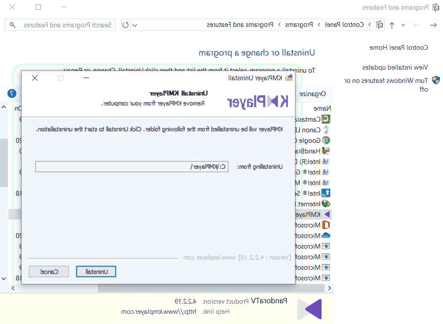
Task: Open View installed updates link
Action: [395, 67]
